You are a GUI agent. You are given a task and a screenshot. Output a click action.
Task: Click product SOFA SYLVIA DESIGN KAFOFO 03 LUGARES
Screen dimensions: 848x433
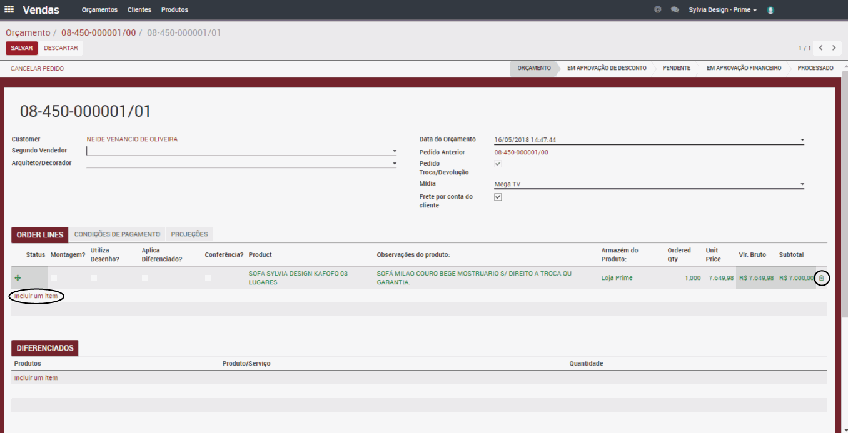[x=298, y=278]
